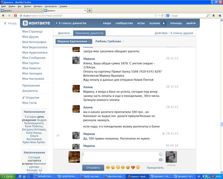Screen dimensions: 223x179
Task: Open the помощь header link
Action: pos(176,23)
